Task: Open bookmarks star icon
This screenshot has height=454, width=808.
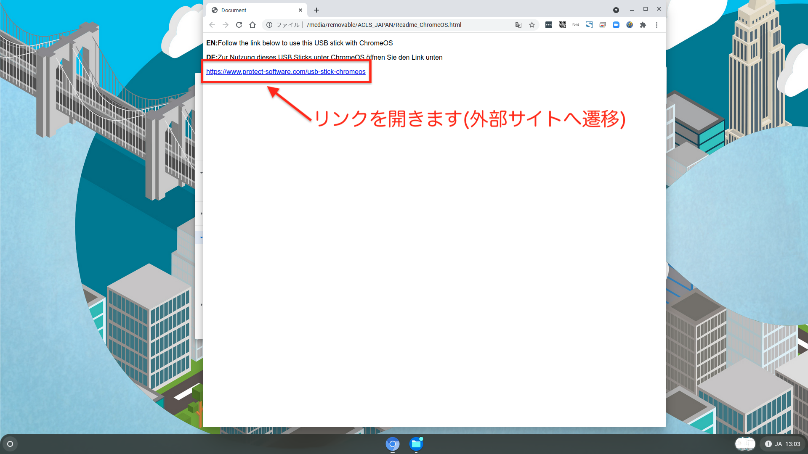Action: (531, 25)
